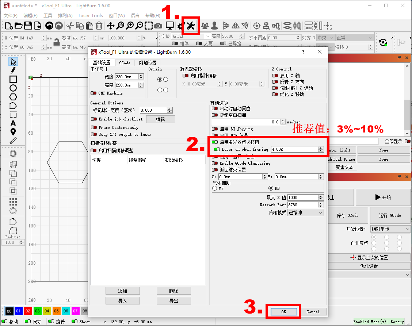Disable the 启用激光器点火按钮 switch
This screenshot has height=326, width=412.
click(x=215, y=142)
